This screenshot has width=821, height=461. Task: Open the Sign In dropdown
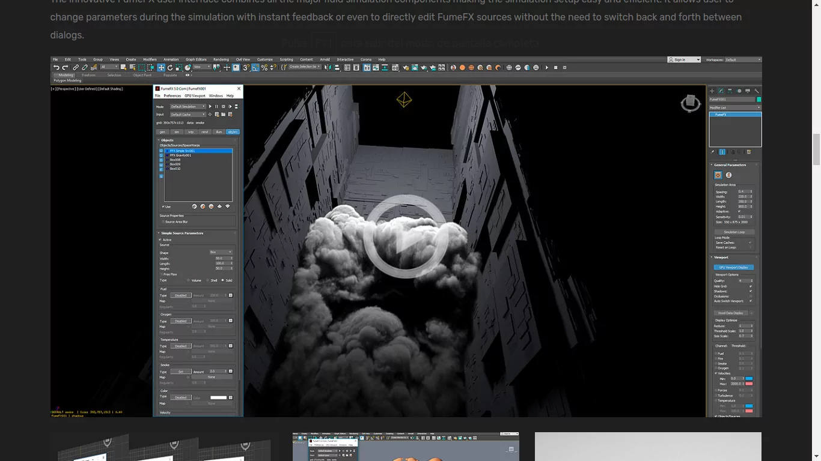click(684, 59)
